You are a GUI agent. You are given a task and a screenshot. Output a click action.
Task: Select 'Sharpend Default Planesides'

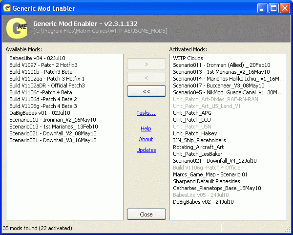pyautogui.click(x=207, y=181)
